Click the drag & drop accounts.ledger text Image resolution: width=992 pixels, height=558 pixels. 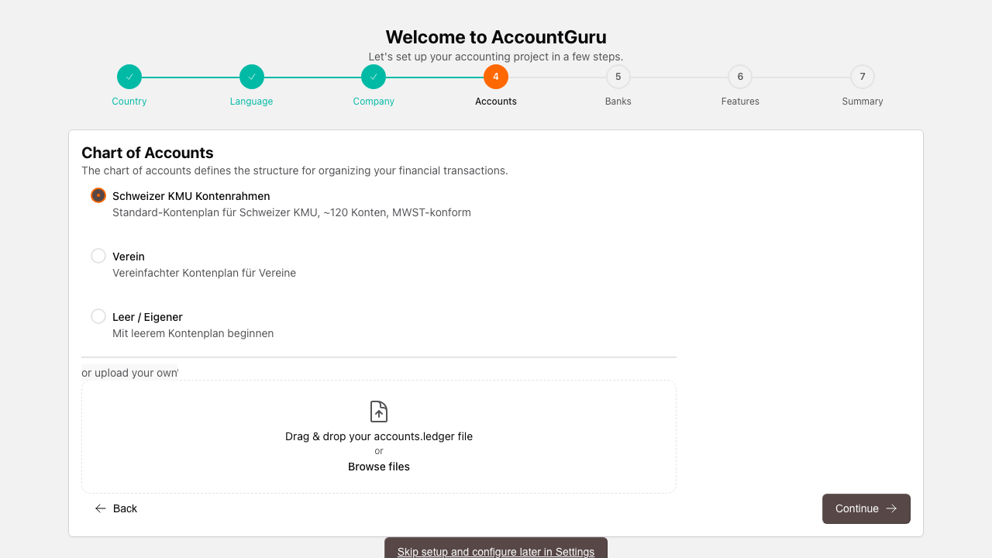[379, 436]
